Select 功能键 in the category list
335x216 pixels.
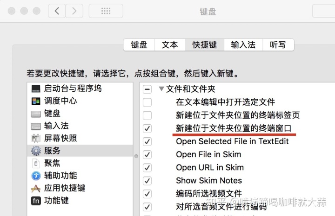point(80,200)
